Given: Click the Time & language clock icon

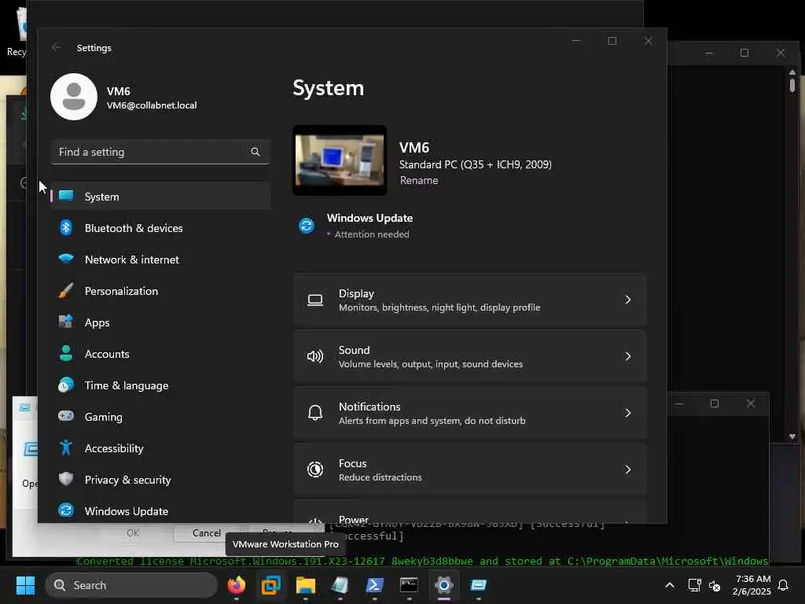Looking at the screenshot, I should [66, 385].
